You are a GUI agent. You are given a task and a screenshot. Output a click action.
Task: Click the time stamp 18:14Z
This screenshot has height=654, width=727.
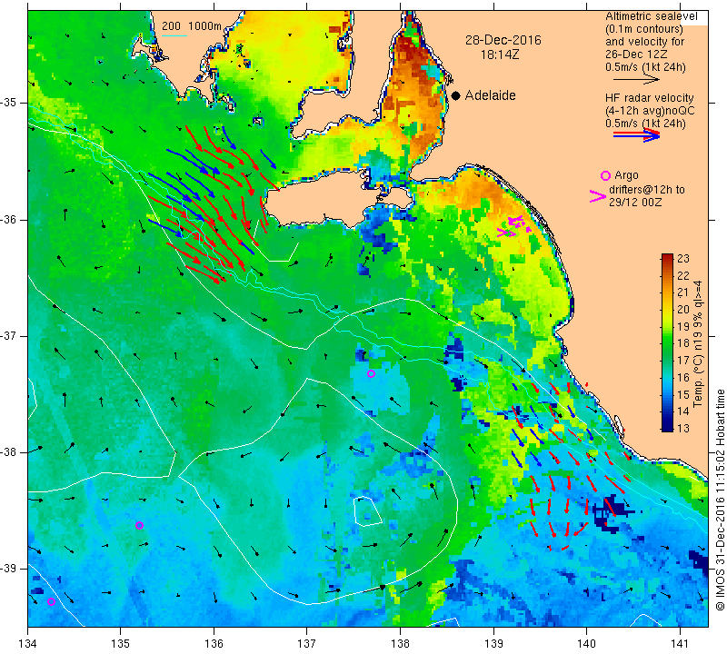500,54
